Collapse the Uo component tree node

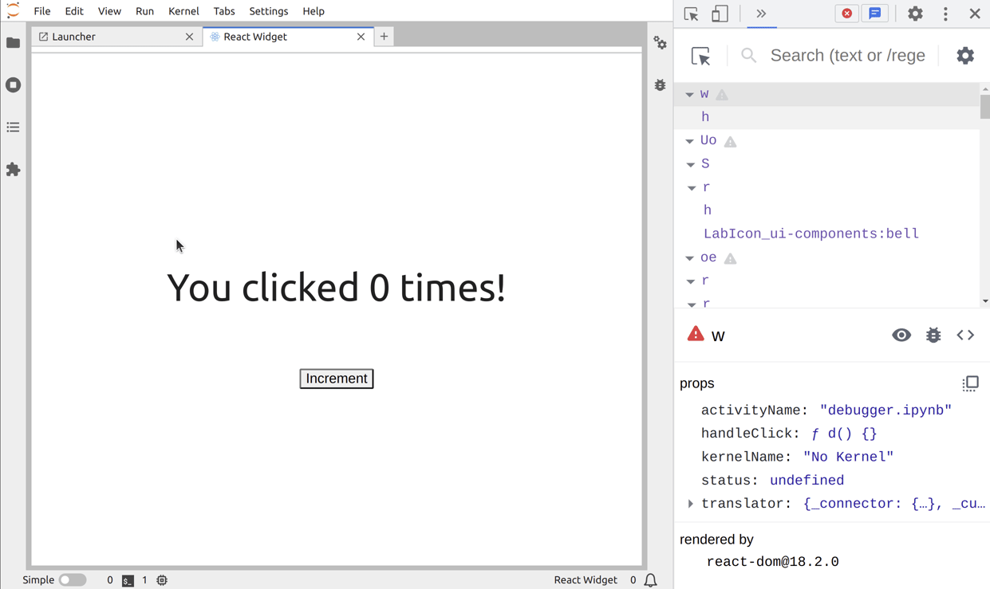689,141
